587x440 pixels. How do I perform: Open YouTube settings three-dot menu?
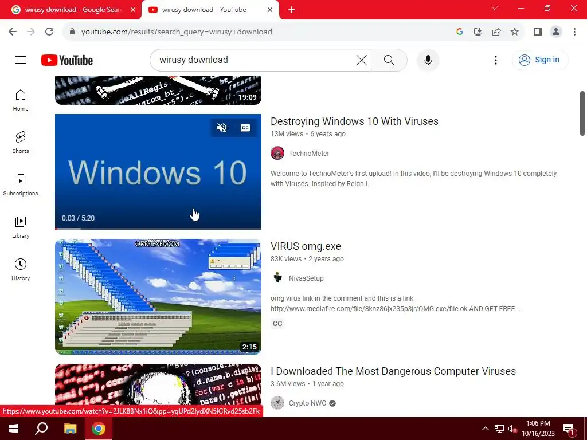[x=496, y=60]
